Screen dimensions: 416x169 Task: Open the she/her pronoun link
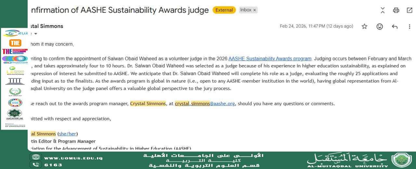pos(68,134)
